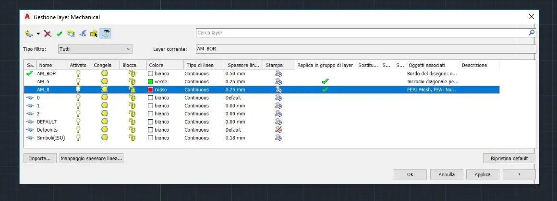
Task: Click the new layer icon in toolbar
Action: point(29,33)
